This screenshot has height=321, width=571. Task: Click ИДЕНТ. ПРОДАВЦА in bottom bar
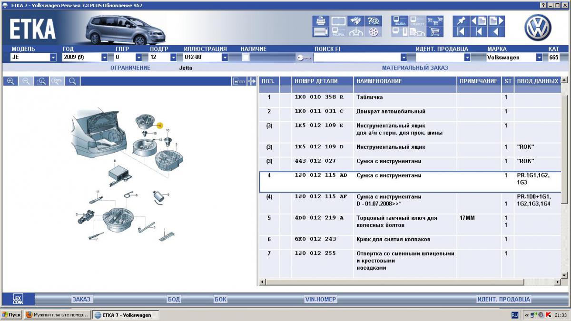503,299
